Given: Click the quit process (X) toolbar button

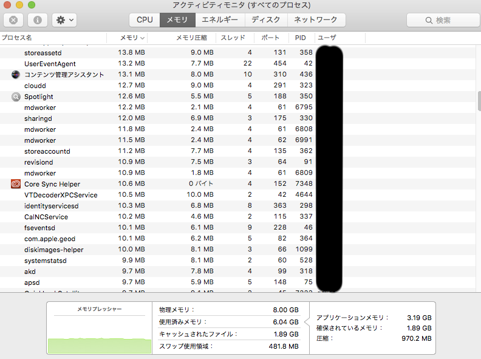Looking at the screenshot, I should (x=13, y=20).
